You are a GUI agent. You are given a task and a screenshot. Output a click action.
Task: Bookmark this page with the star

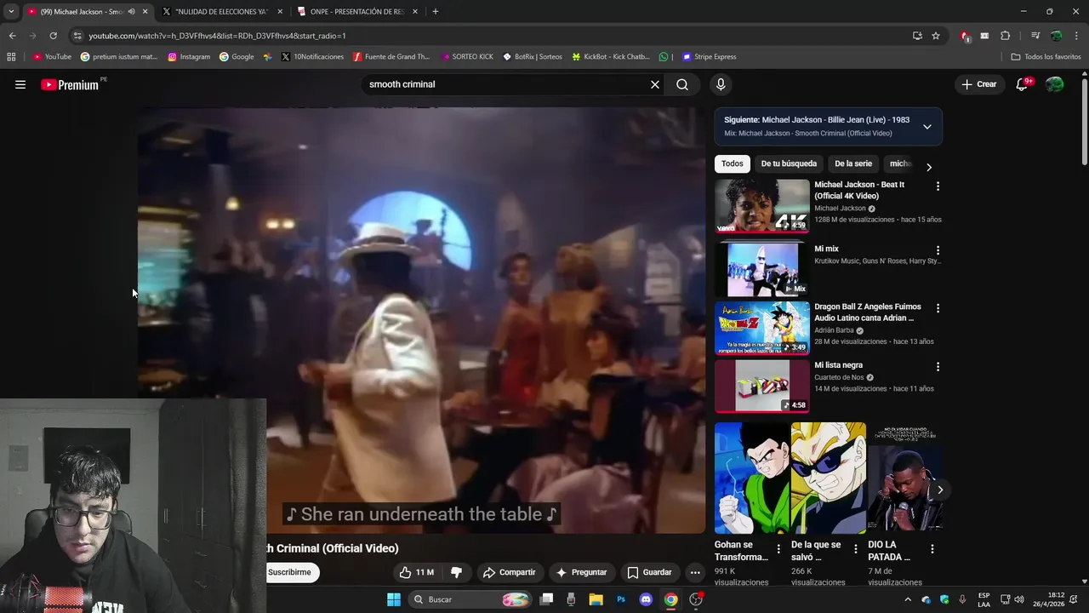tap(936, 36)
